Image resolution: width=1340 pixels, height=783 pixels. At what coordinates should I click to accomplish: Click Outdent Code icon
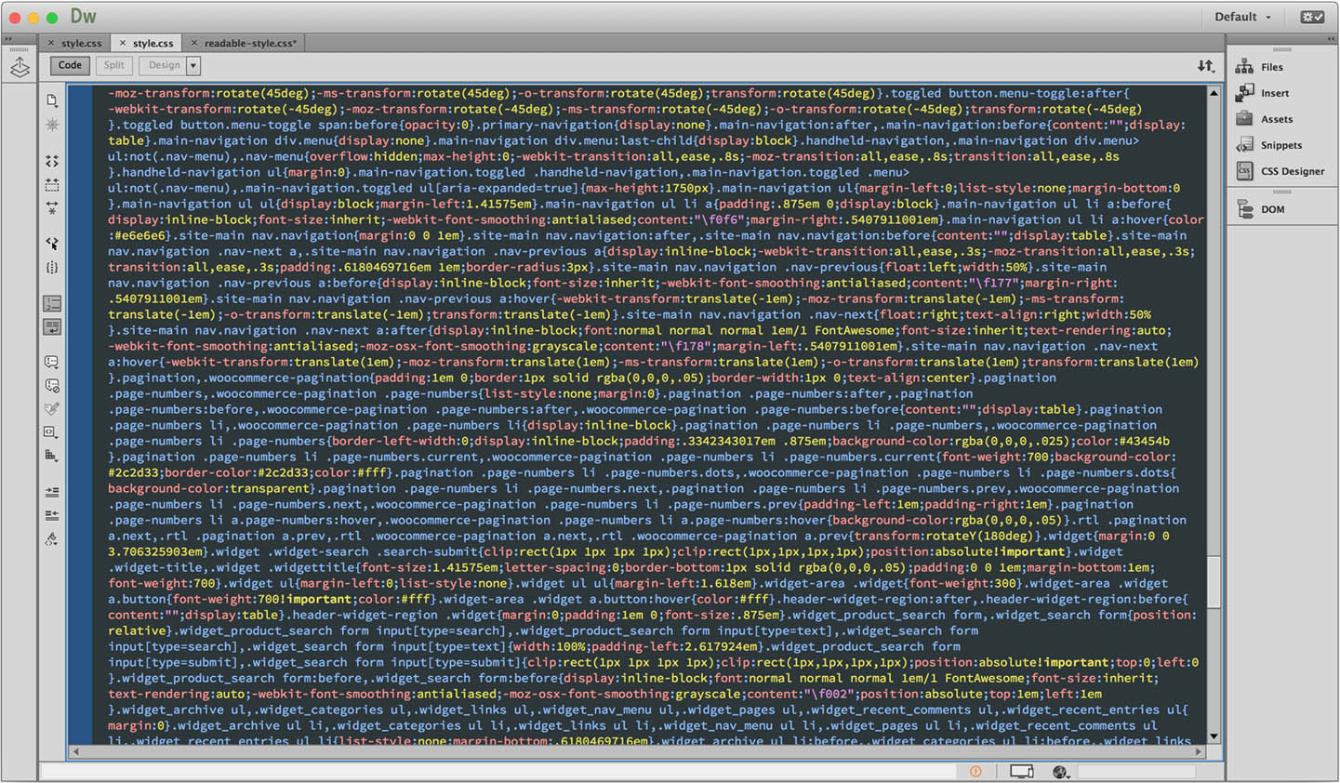point(52,514)
